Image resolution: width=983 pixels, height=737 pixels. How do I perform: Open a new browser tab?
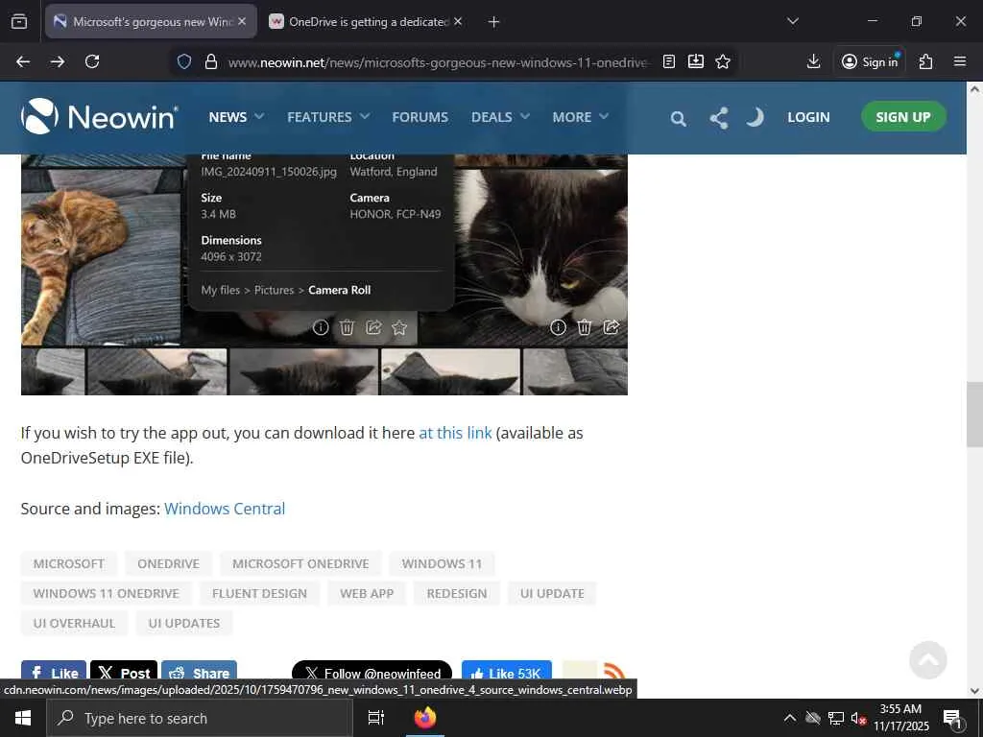point(494,22)
